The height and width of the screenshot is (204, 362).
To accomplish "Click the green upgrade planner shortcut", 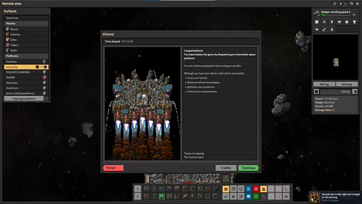I will coord(256,197).
